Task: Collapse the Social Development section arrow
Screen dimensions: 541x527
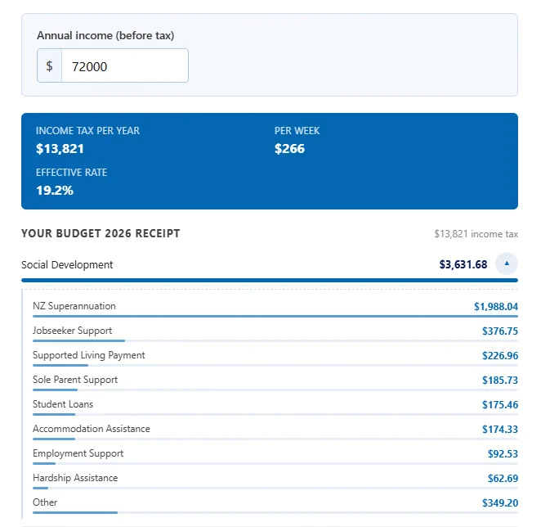Action: tap(507, 263)
